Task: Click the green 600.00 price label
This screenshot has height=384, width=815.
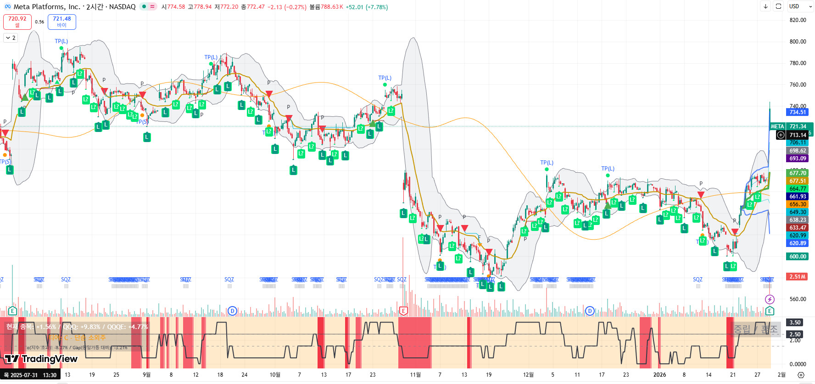Action: click(798, 257)
